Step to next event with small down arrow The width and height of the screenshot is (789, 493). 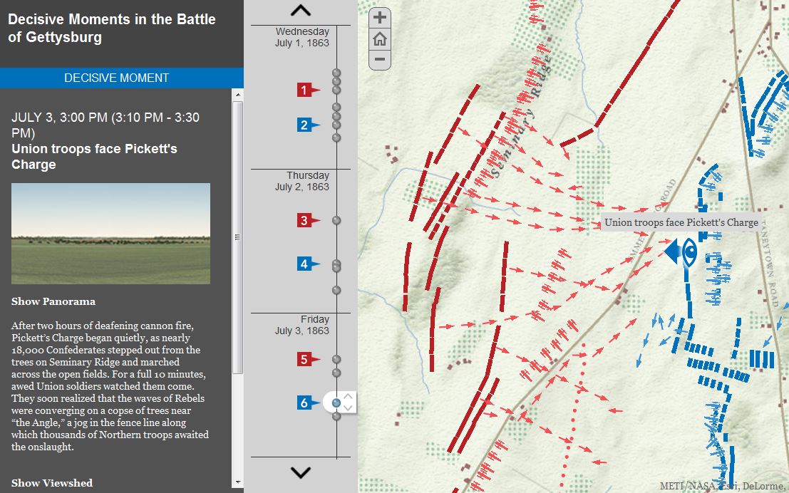coord(348,408)
